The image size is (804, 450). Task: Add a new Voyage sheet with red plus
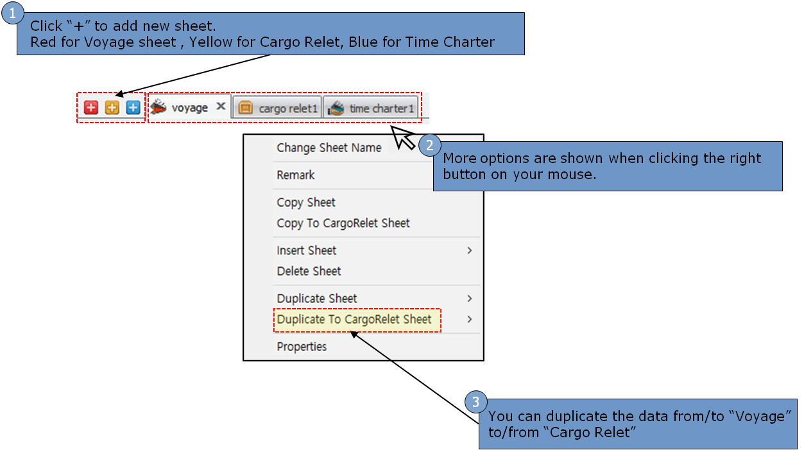[91, 108]
